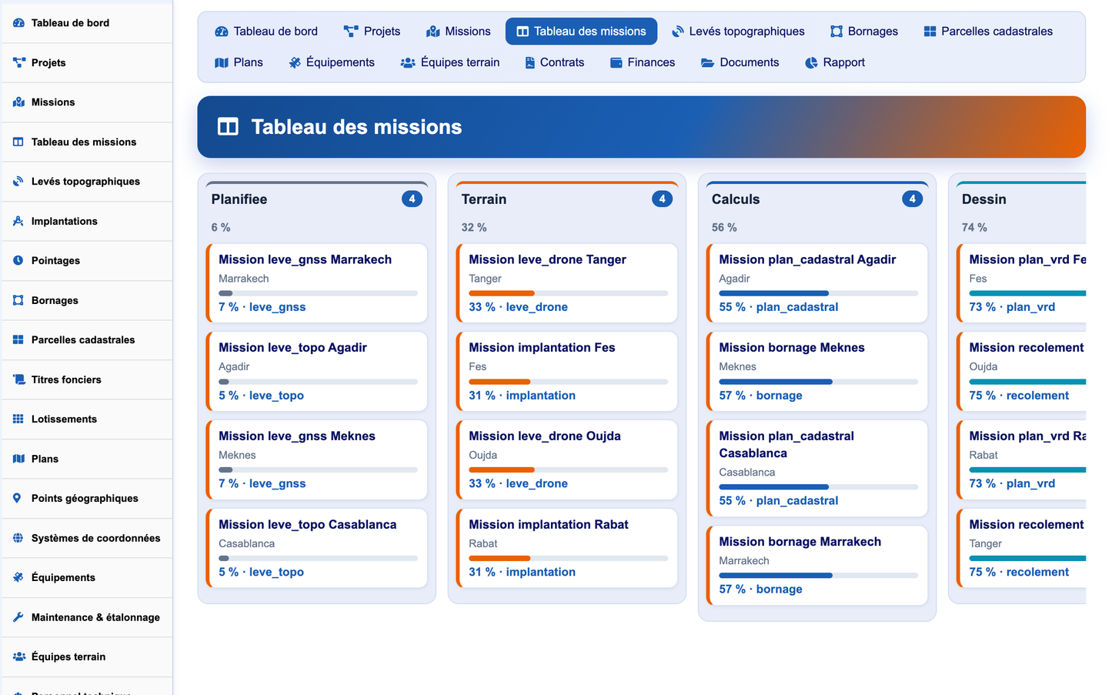Screen dimensions: 1112x695
Task: Click the Équipes terrain icon in the top nav
Action: coord(408,62)
